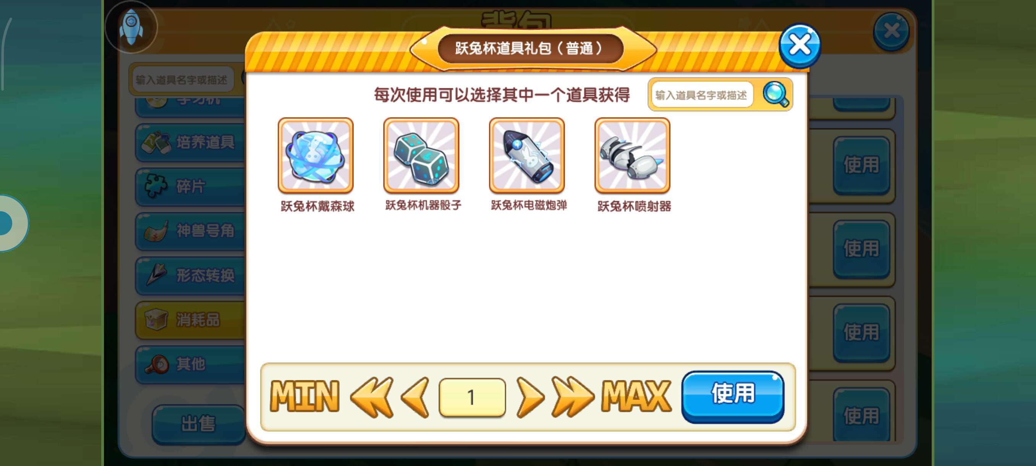The width and height of the screenshot is (1036, 466).
Task: Select the 跃兔杯喷射器 jet item
Action: point(632,155)
